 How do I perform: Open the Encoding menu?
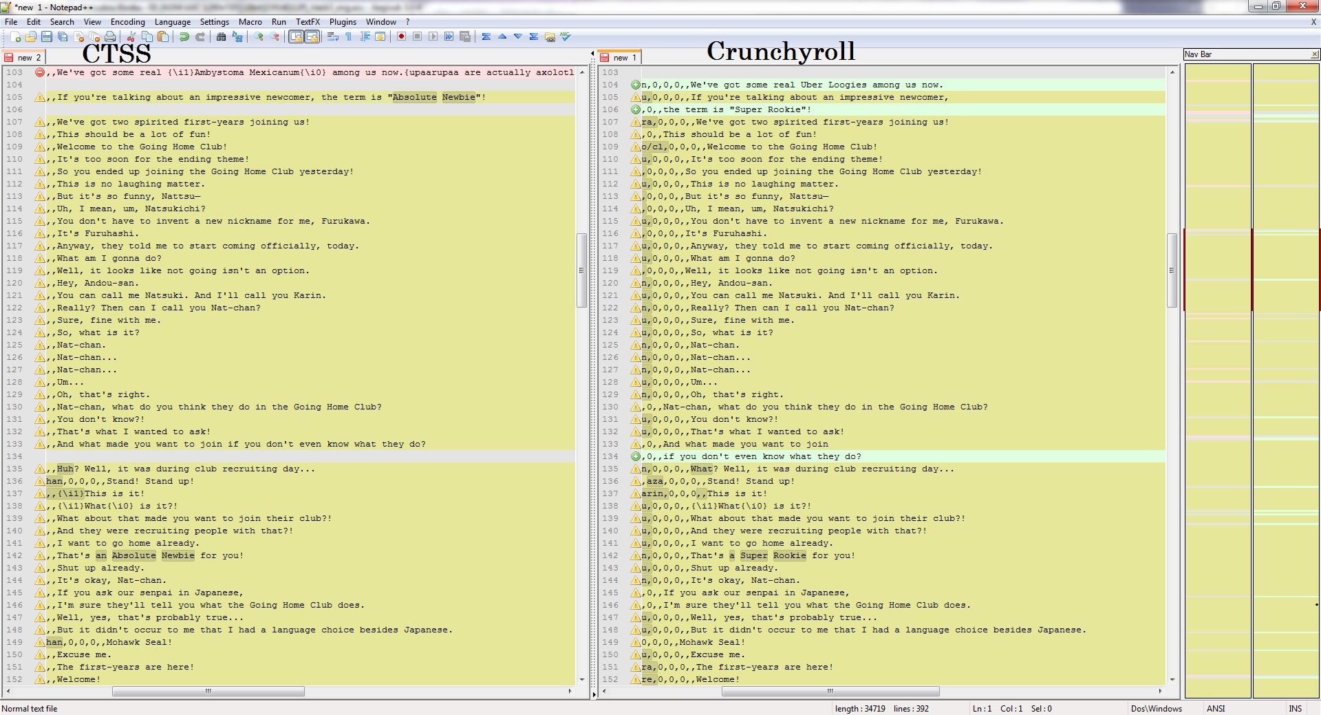pyautogui.click(x=128, y=22)
